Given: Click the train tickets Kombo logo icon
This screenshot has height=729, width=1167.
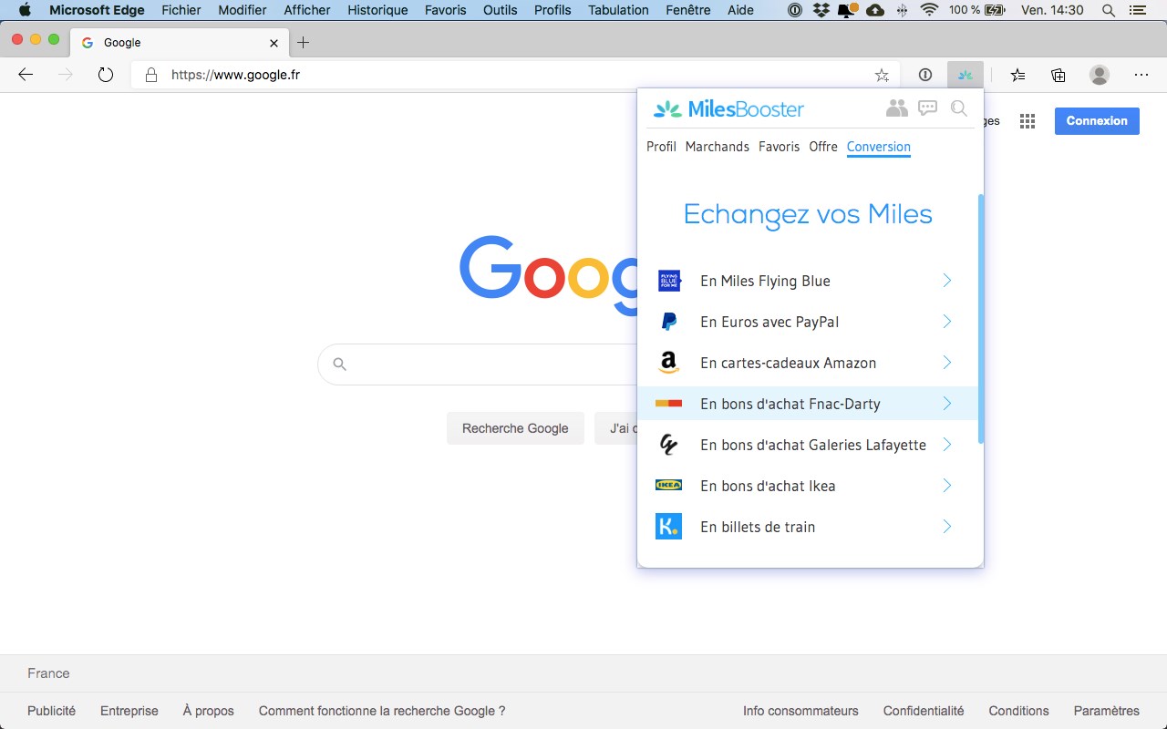Looking at the screenshot, I should pyautogui.click(x=669, y=527).
